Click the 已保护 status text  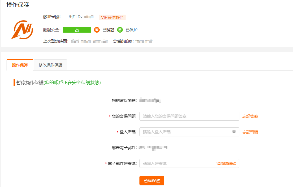pyautogui.click(x=132, y=30)
